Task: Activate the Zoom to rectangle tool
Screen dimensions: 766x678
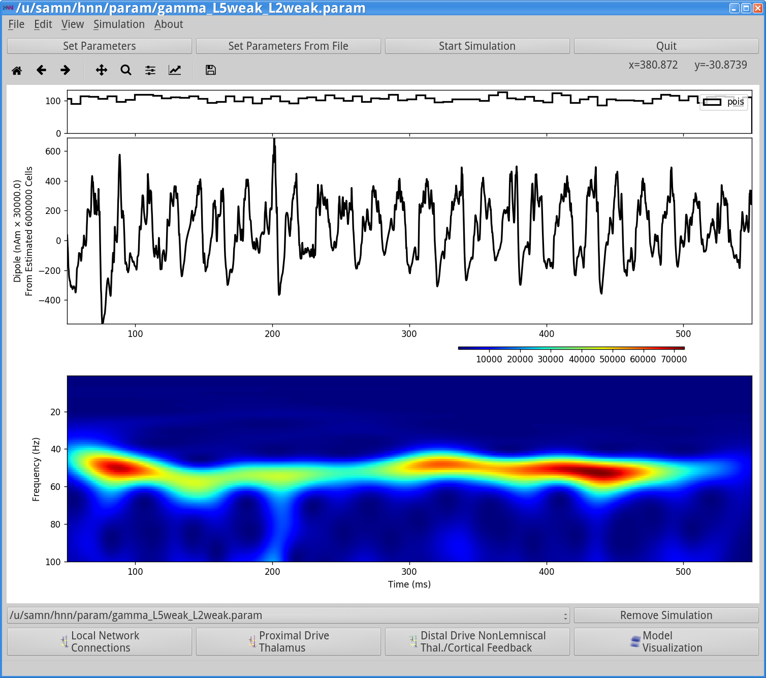Action: pyautogui.click(x=126, y=70)
